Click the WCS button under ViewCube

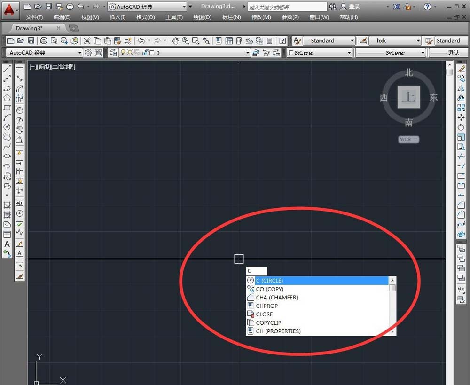click(x=408, y=140)
